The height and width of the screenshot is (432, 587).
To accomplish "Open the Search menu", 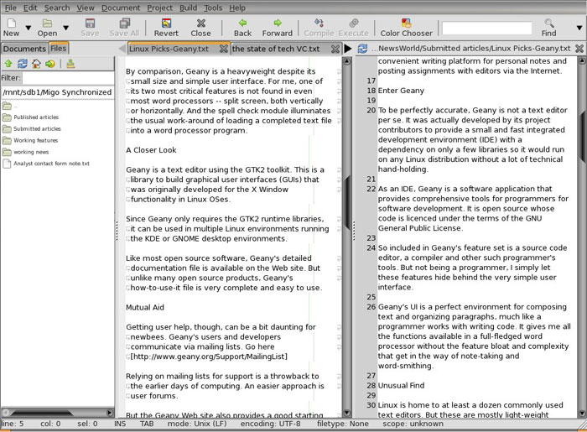I will coord(57,8).
